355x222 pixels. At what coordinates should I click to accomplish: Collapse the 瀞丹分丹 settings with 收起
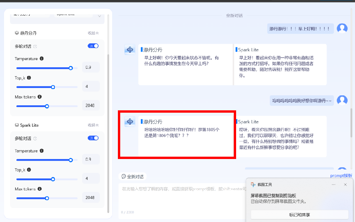click(93, 33)
